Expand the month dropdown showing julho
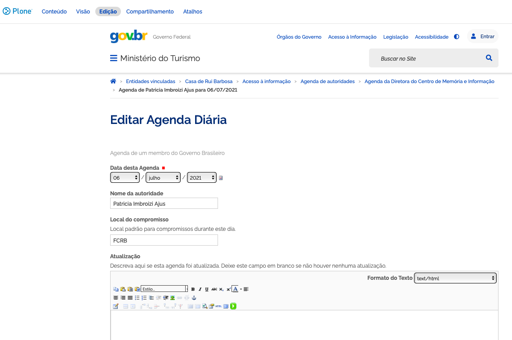This screenshot has height=340, width=512. point(163,178)
